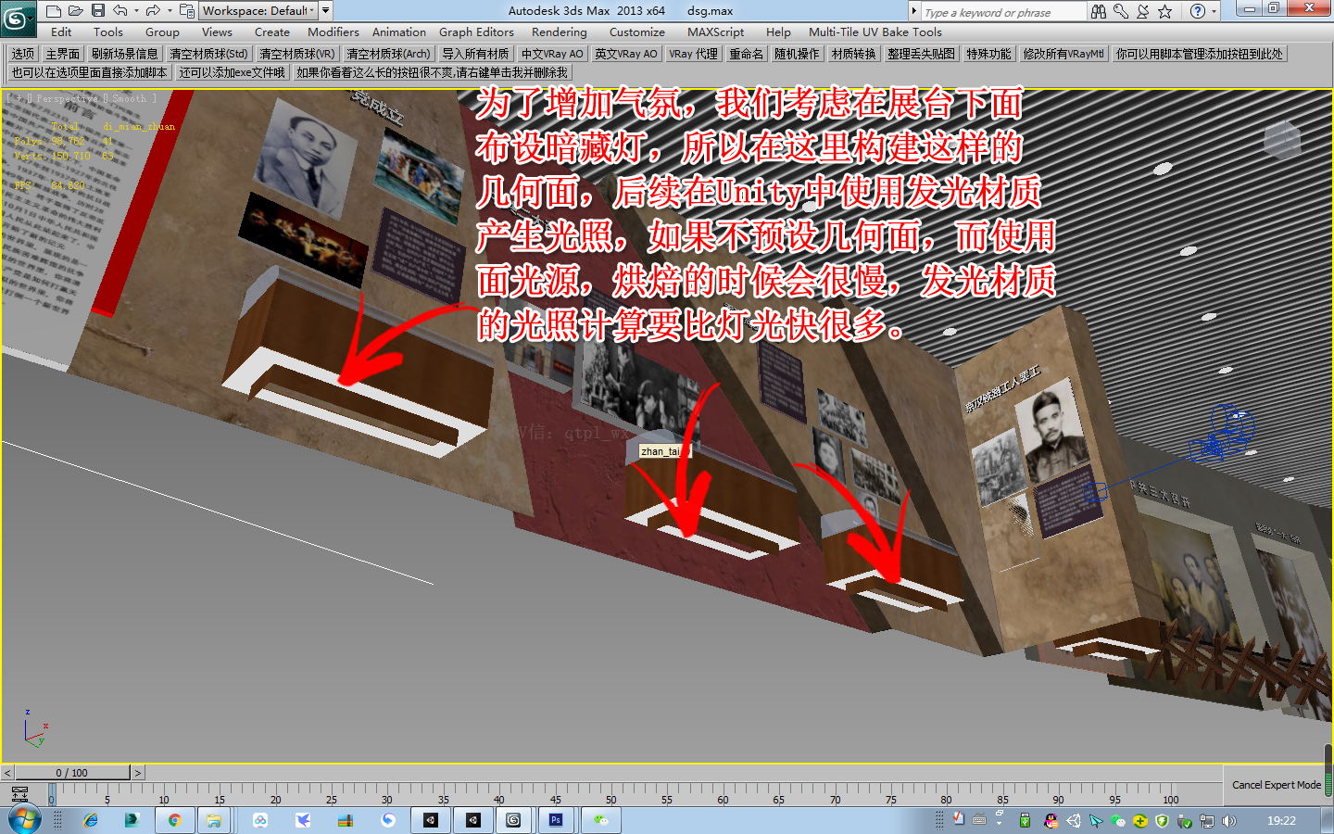This screenshot has width=1334, height=834.
Task: Open the Smooth shading viewport label menu
Action: point(130,98)
